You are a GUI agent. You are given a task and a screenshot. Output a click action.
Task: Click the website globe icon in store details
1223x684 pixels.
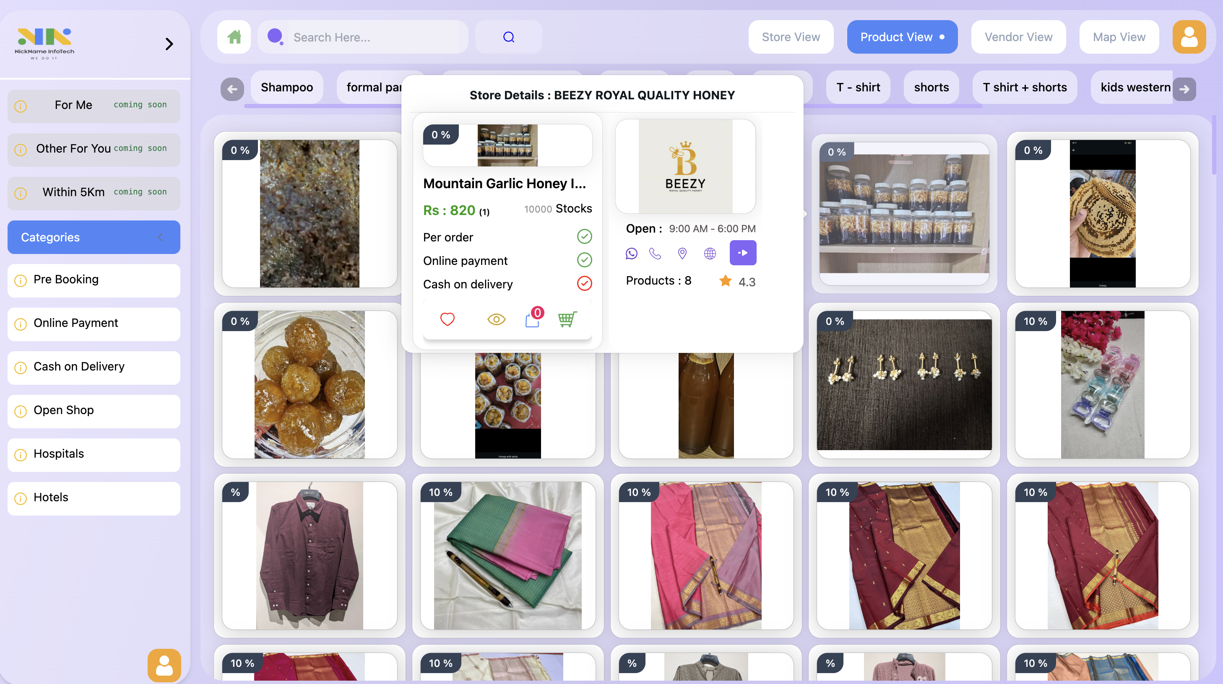(x=709, y=253)
